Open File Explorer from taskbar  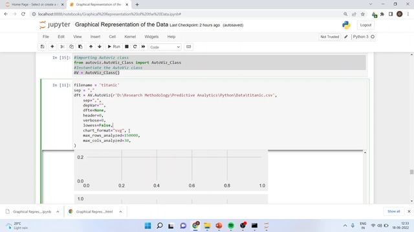coord(207,226)
